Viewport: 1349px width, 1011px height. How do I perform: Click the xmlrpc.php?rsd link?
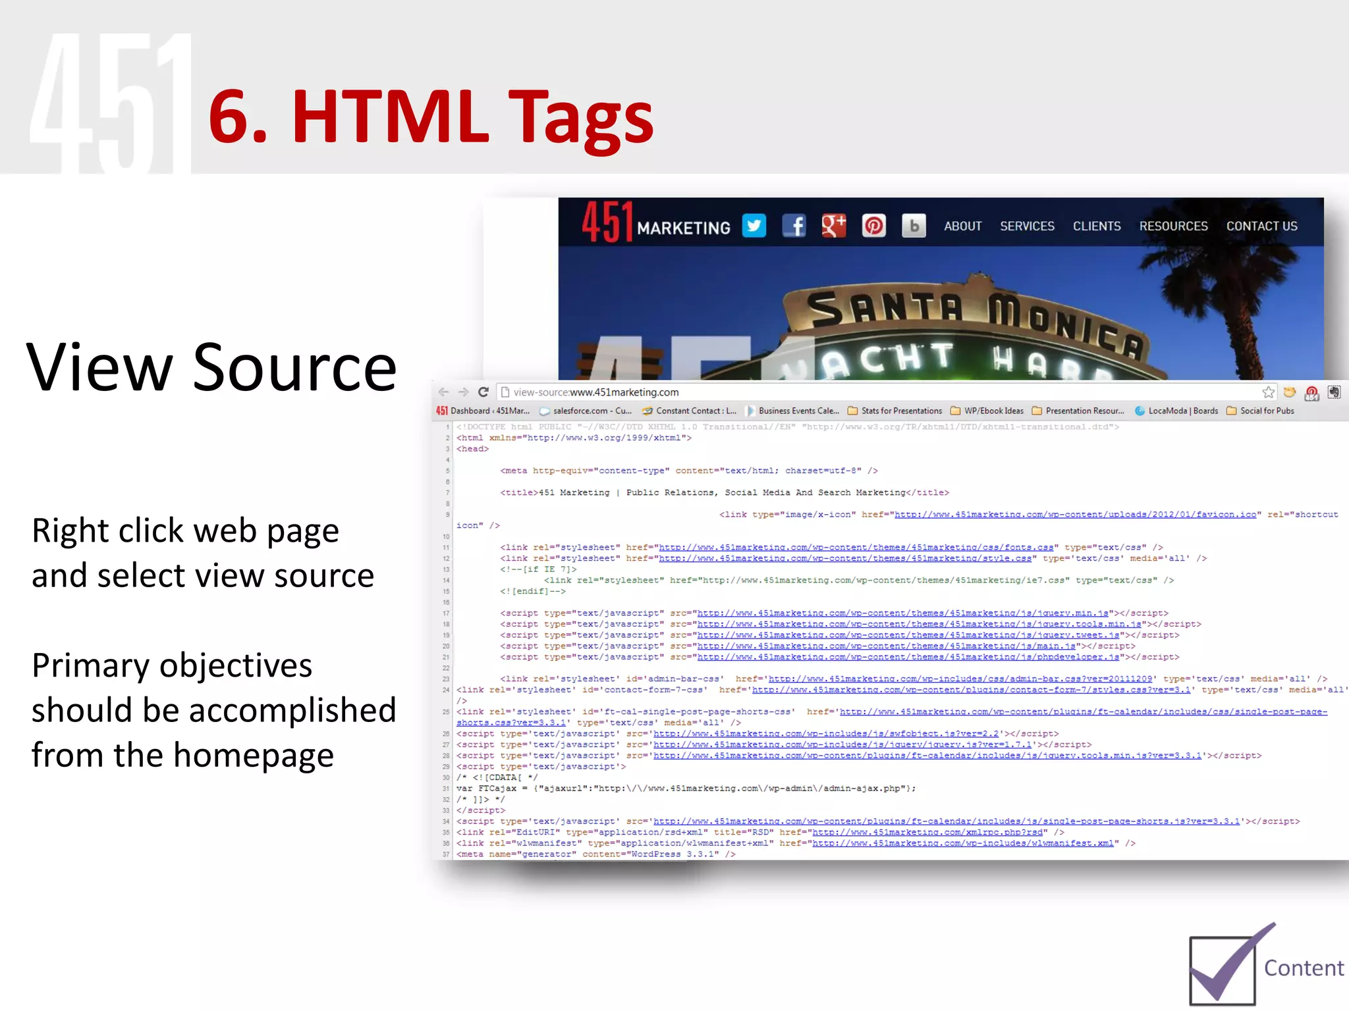(927, 833)
